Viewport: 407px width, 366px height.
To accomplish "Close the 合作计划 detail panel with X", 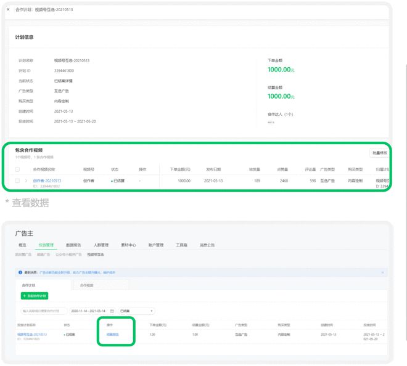I will (8, 10).
